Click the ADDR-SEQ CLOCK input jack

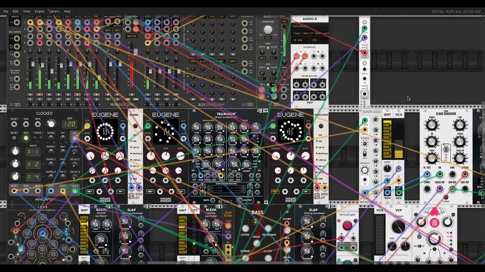click(x=365, y=121)
